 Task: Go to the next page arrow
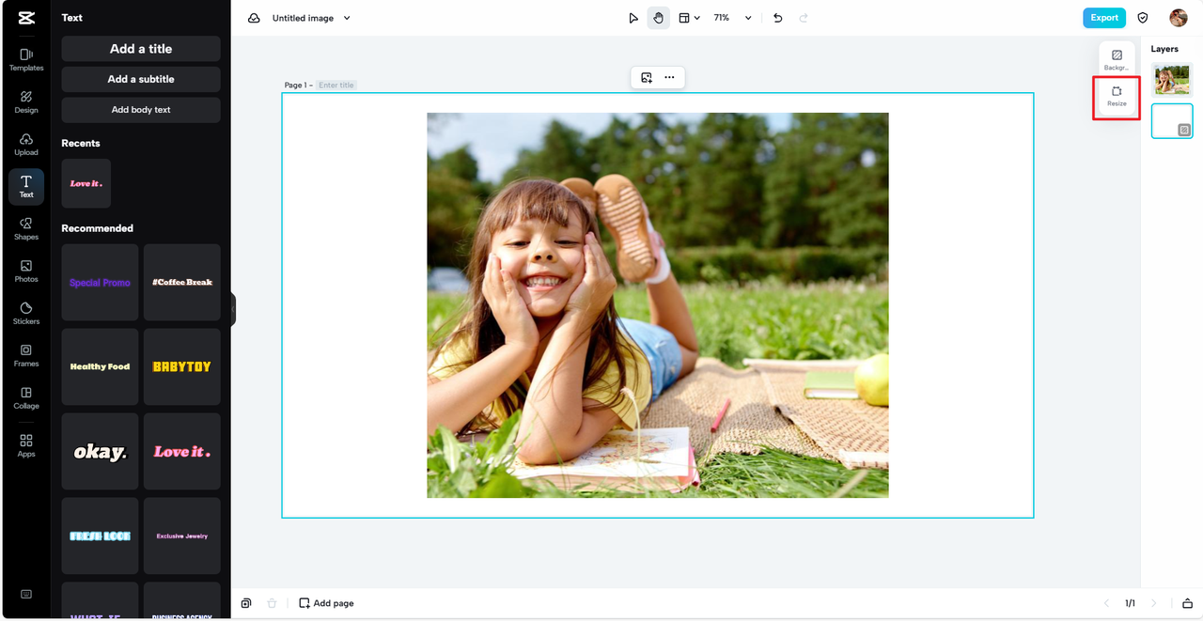[x=1153, y=603]
